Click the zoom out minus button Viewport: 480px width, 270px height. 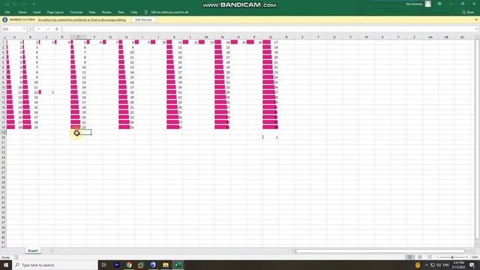click(x=437, y=257)
